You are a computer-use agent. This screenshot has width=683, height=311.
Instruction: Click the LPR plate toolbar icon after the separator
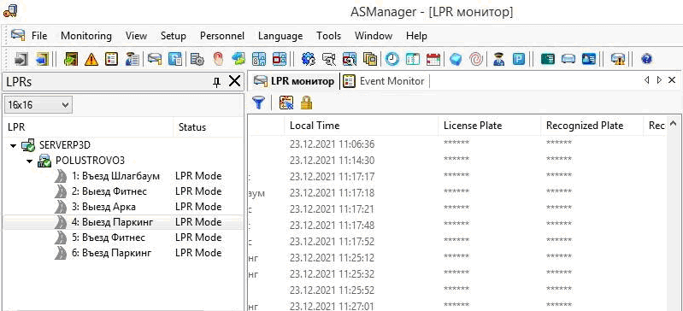(155, 59)
